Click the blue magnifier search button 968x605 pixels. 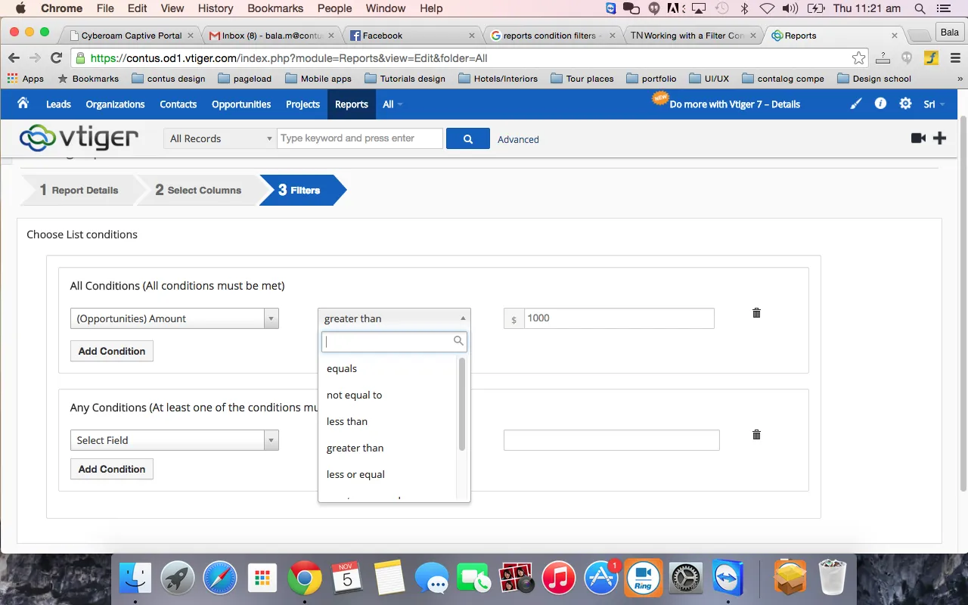pos(468,138)
